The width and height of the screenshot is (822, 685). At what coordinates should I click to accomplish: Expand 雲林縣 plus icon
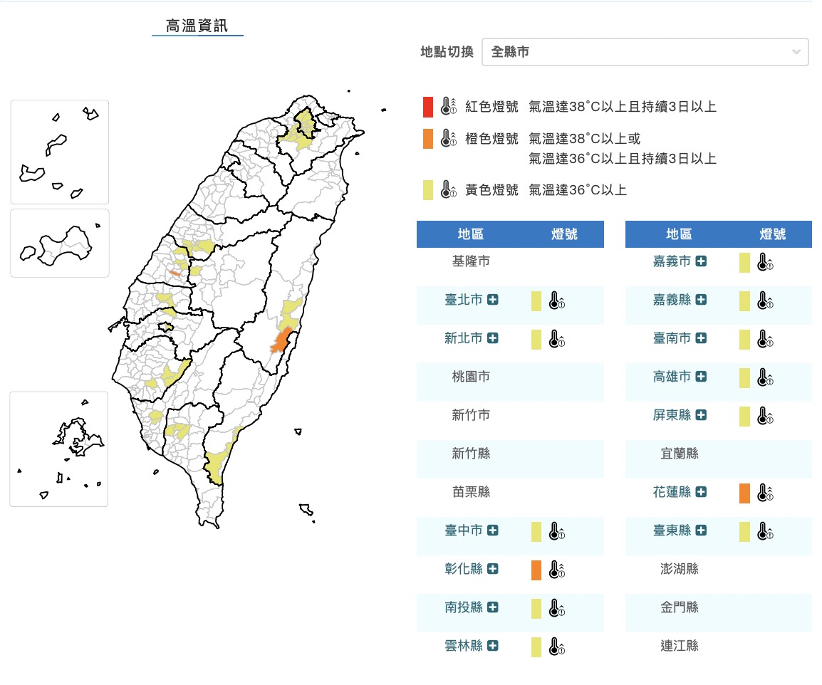tap(493, 645)
